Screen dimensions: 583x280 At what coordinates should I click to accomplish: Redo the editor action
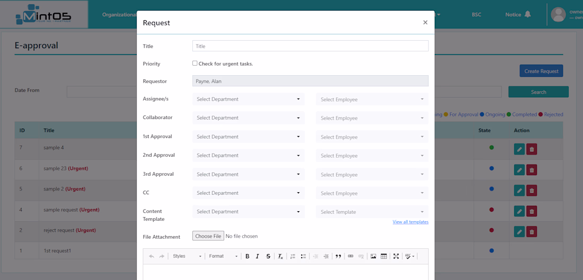162,256
